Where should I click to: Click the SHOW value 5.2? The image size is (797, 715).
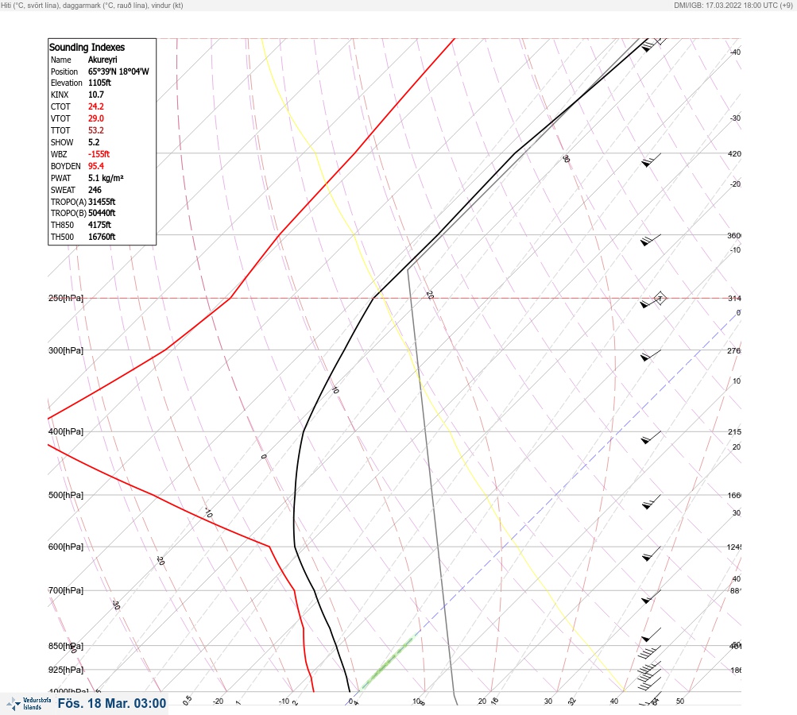coord(94,142)
